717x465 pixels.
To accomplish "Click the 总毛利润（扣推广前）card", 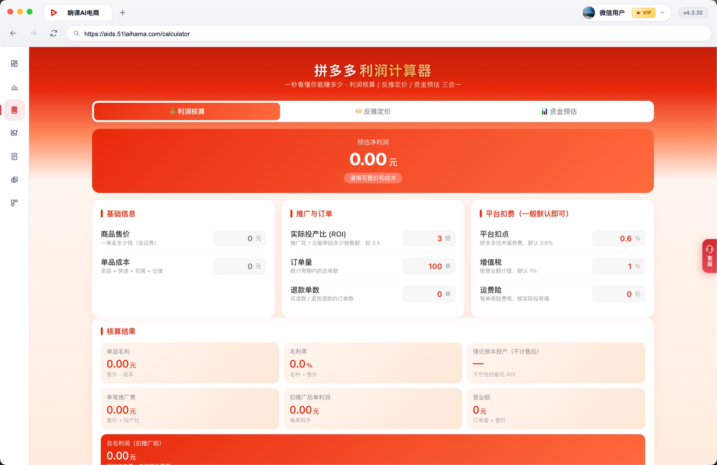I will point(373,450).
